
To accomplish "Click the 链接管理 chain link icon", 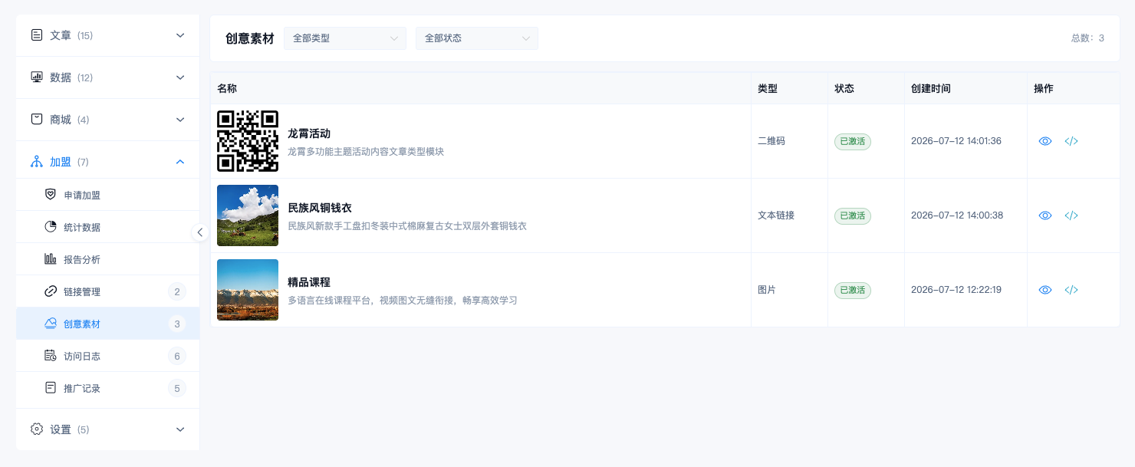I will click(x=51, y=291).
